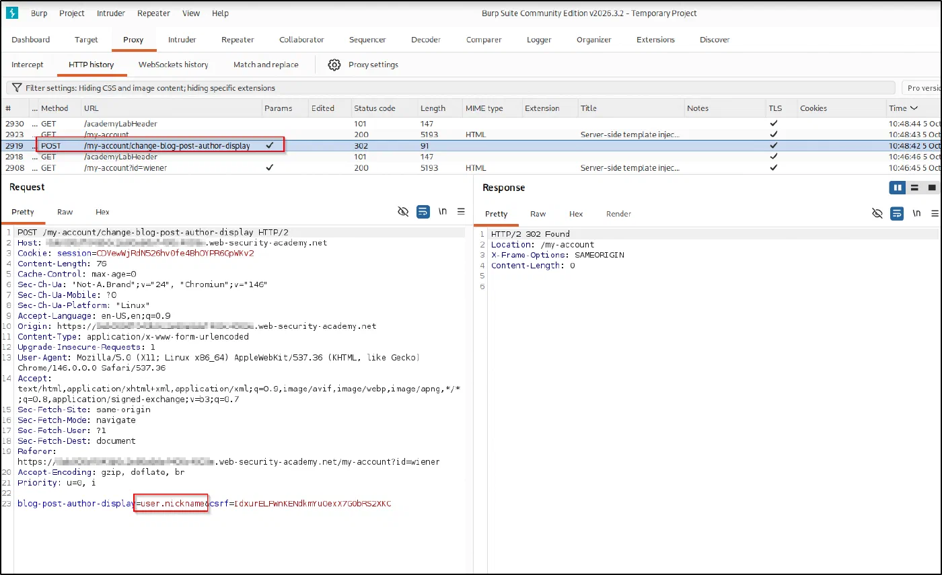Click the csrf token value in request body
942x575 pixels.
(313, 504)
